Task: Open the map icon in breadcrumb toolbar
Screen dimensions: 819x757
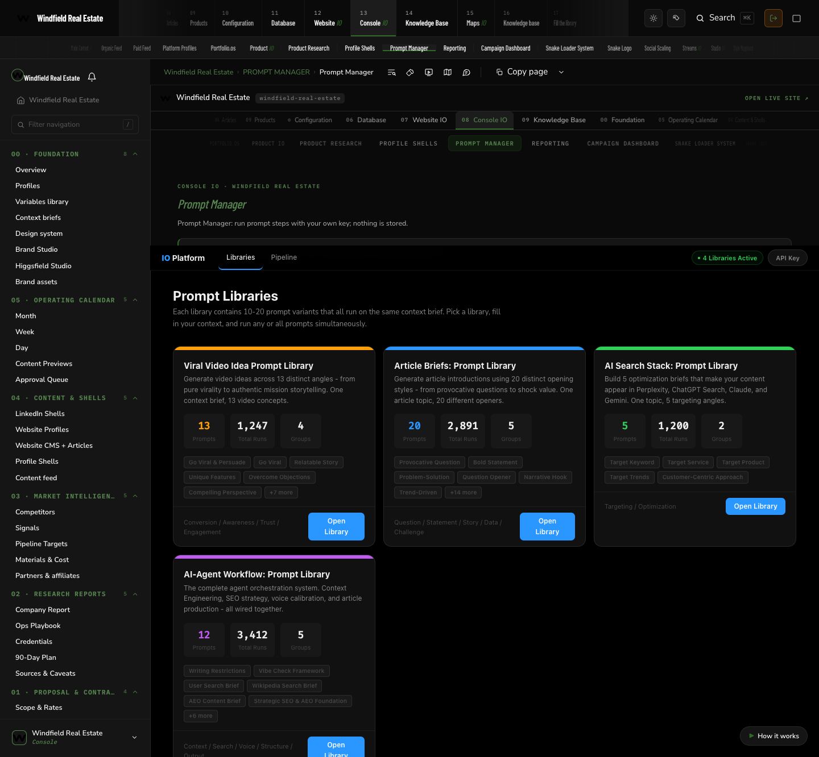Action: point(448,72)
